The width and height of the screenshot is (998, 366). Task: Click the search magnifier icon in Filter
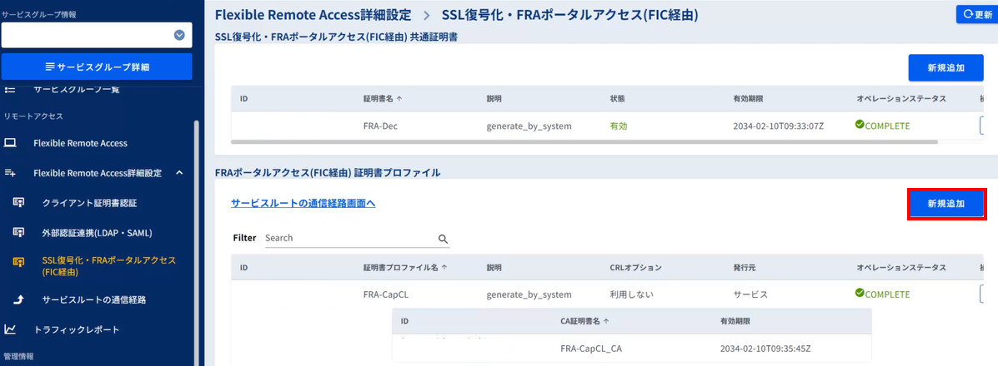click(x=443, y=239)
